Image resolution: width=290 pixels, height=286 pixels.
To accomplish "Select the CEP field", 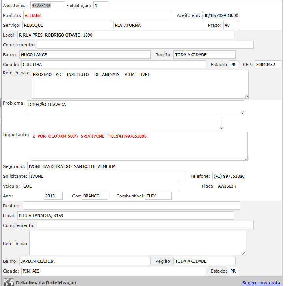I will click(x=268, y=65).
